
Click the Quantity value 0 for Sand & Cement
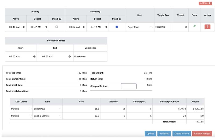click(125, 116)
